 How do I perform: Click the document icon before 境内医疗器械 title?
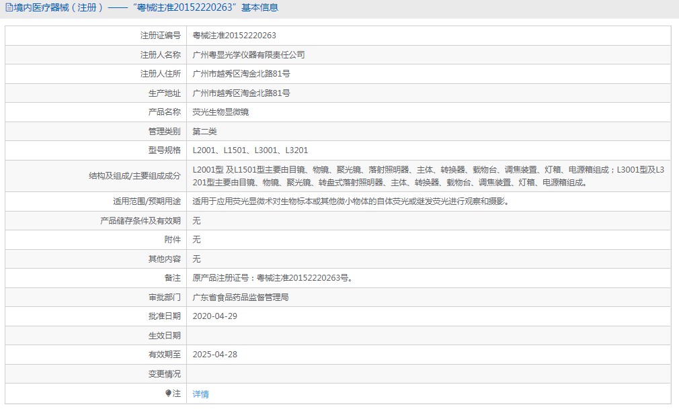click(x=9, y=7)
